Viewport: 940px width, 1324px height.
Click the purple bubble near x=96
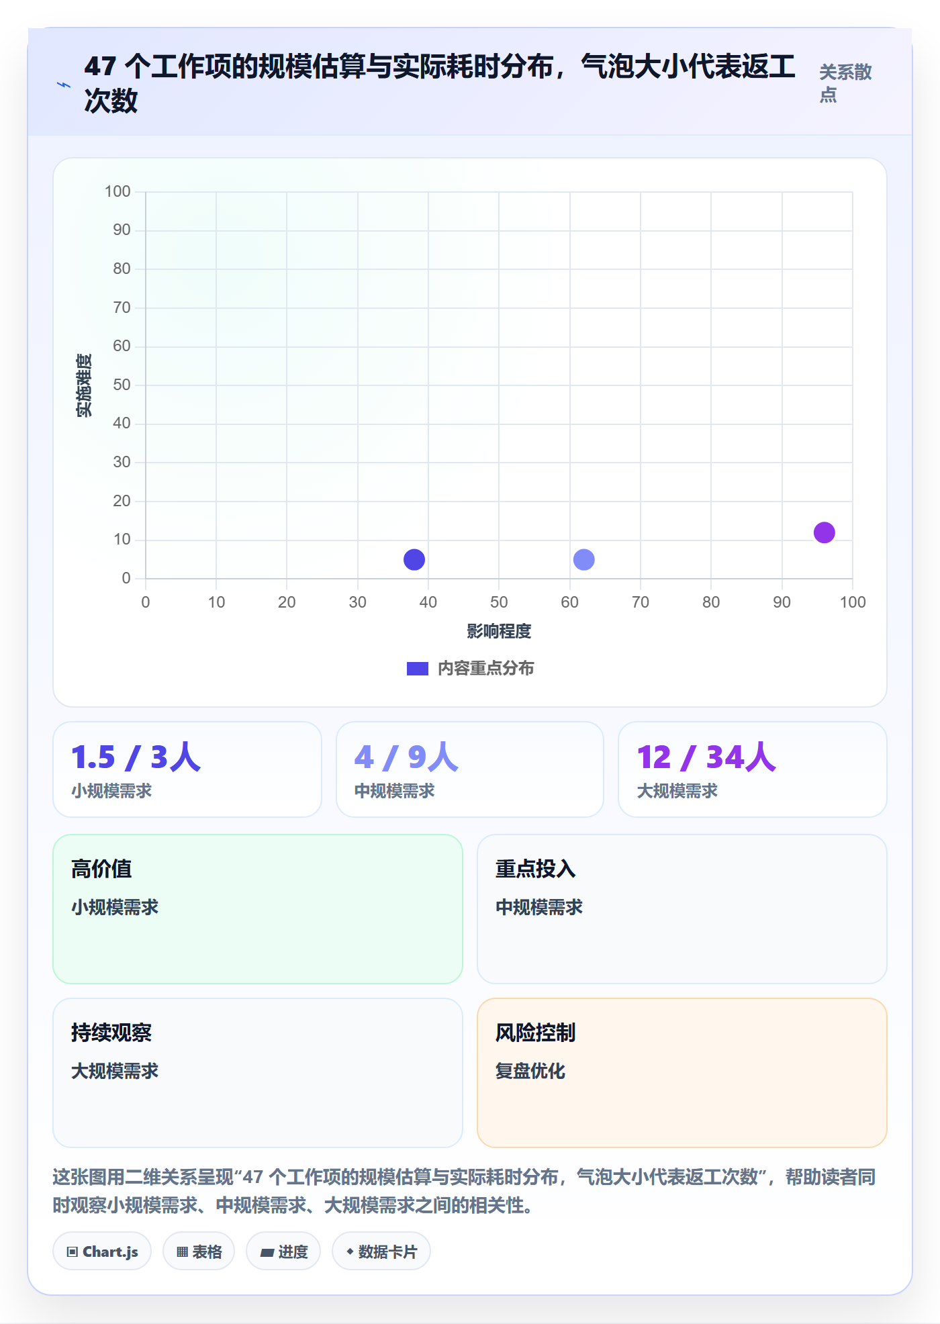point(825,532)
